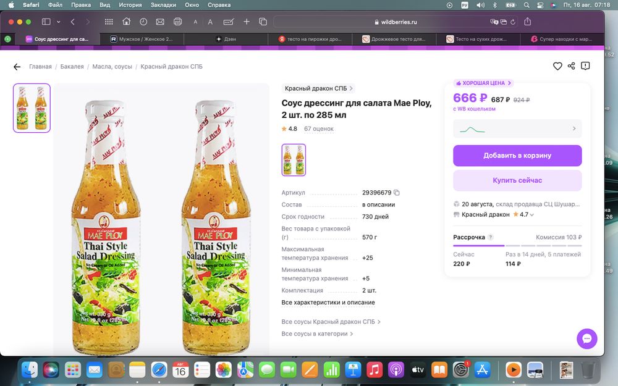Open the Закладки menu
This screenshot has width=618, height=386.
coord(163,5)
